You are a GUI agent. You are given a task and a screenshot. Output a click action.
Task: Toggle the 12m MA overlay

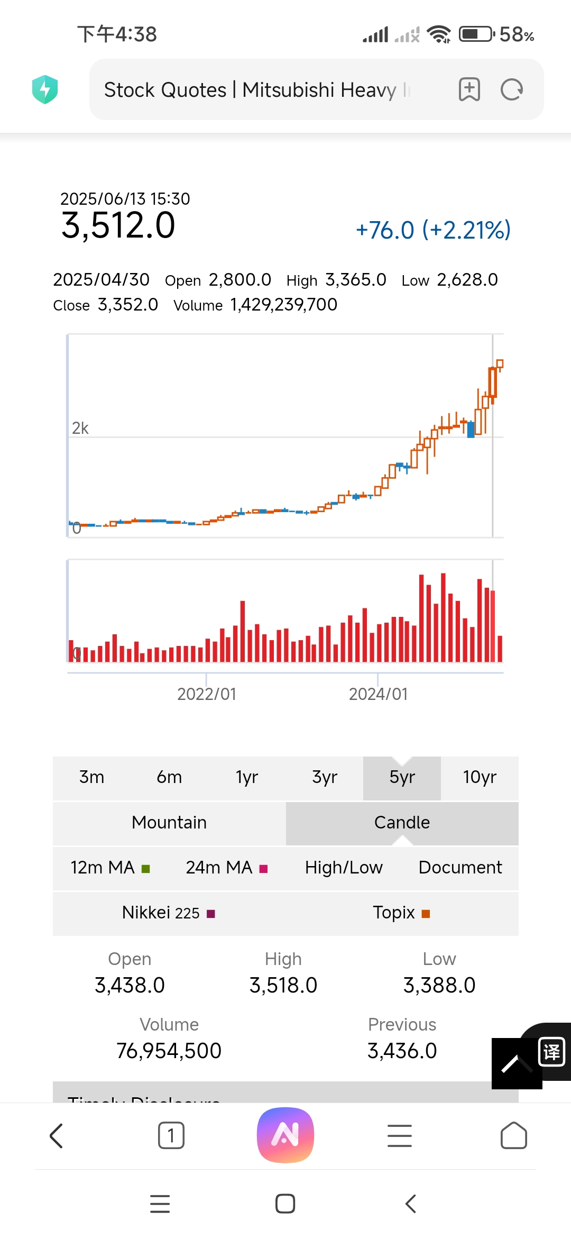110,868
